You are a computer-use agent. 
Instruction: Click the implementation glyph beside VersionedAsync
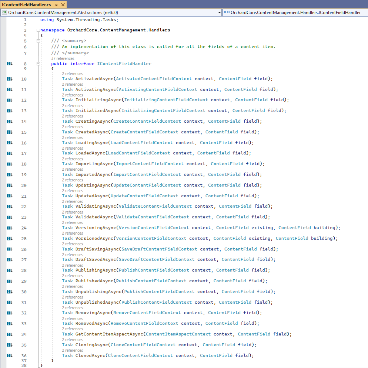[10, 238]
